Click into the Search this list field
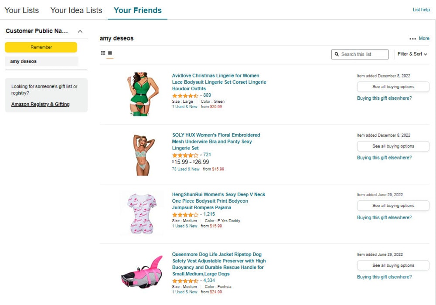436x305 pixels. [x=363, y=54]
